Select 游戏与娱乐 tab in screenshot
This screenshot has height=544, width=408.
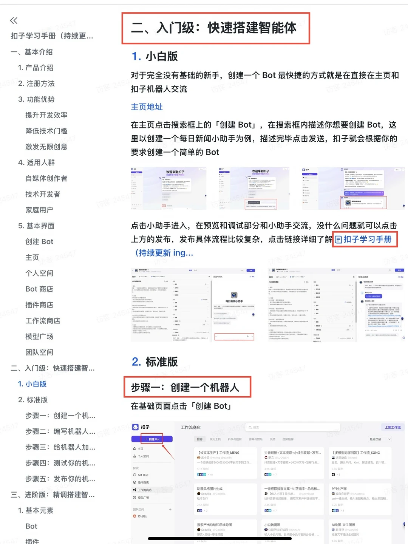[256, 439]
